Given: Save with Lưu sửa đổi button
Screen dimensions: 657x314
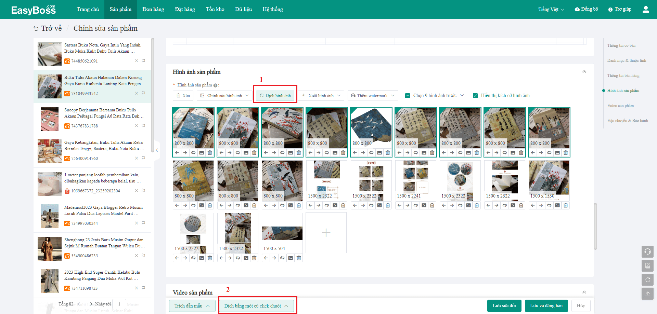Looking at the screenshot, I should (504, 306).
